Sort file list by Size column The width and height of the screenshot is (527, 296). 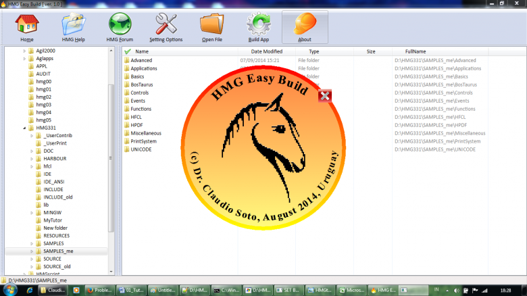(x=371, y=51)
